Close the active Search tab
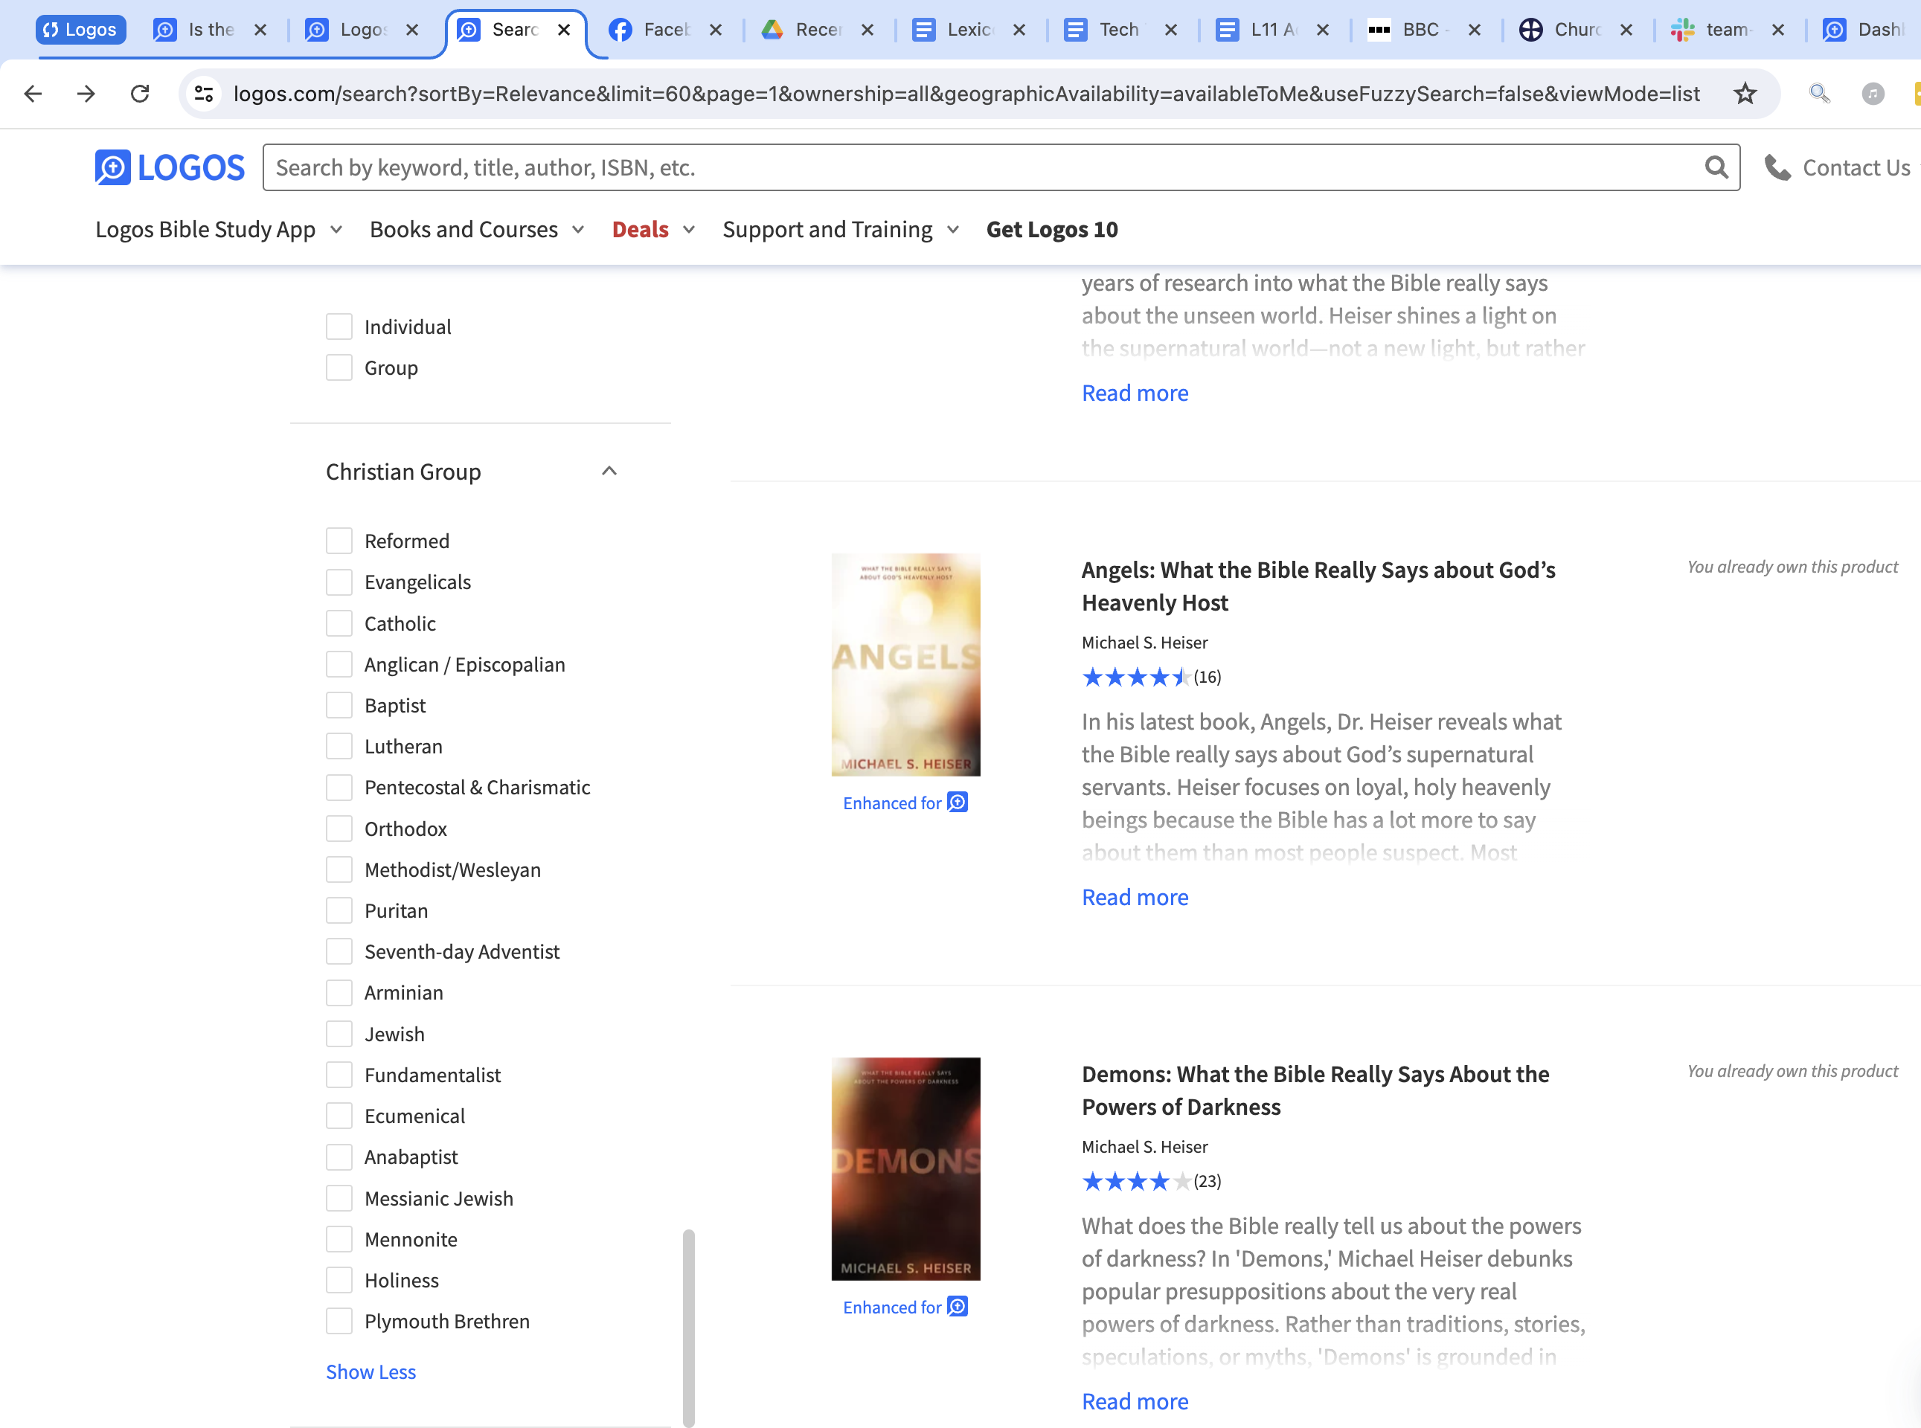Viewport: 1921px width, 1428px height. pyautogui.click(x=564, y=30)
